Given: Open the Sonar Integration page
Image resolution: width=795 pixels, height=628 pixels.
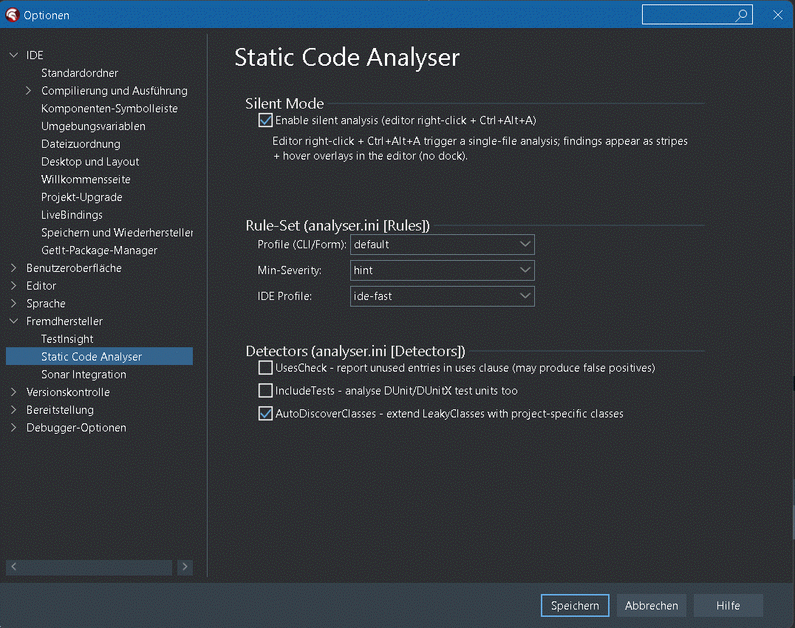Looking at the screenshot, I should (x=83, y=374).
